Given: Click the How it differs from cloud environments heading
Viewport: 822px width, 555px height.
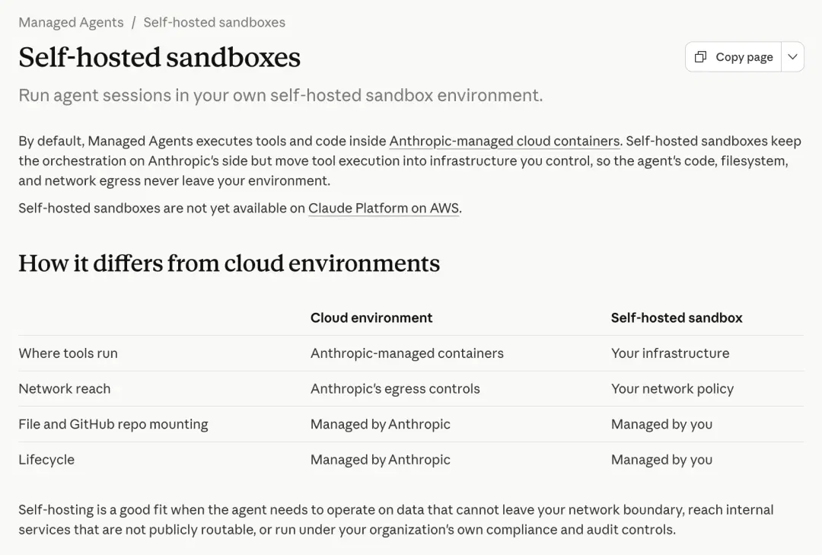Looking at the screenshot, I should [x=229, y=263].
